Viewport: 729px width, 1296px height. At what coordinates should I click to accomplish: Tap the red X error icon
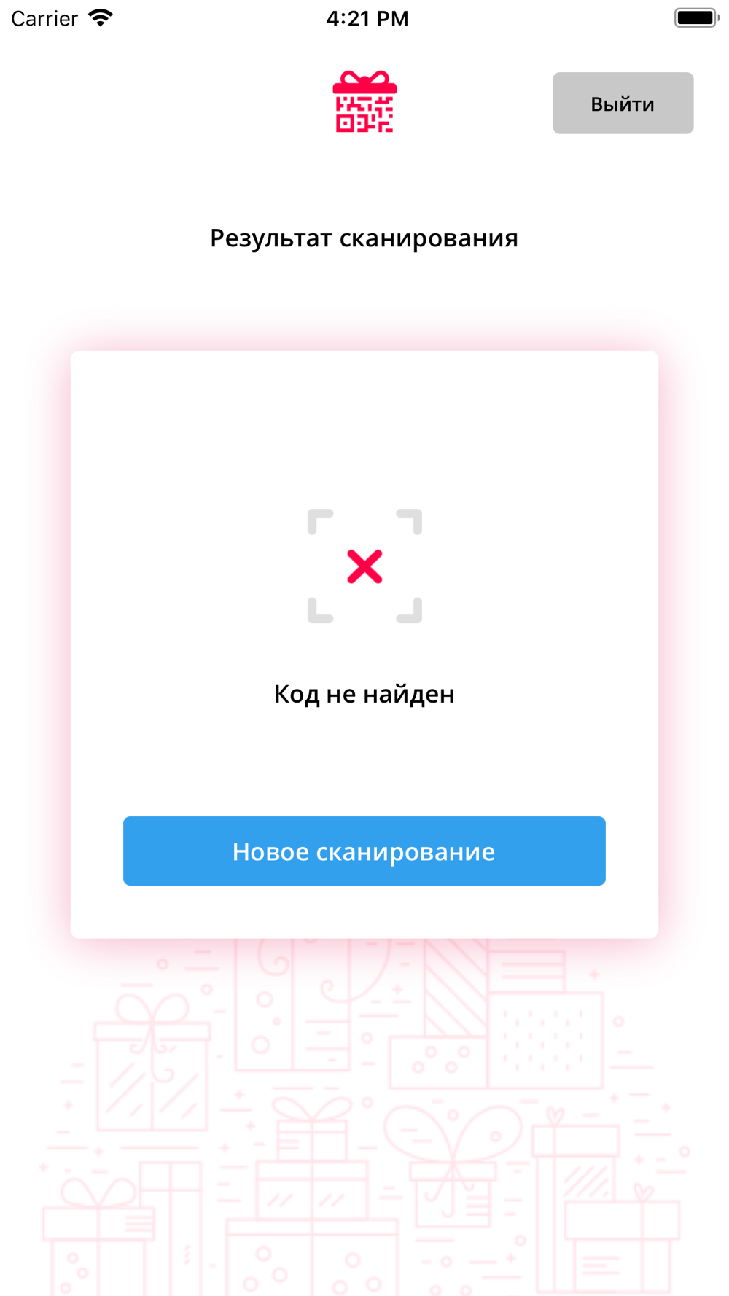coord(364,567)
